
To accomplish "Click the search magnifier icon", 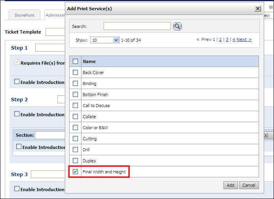I will 178,26.
